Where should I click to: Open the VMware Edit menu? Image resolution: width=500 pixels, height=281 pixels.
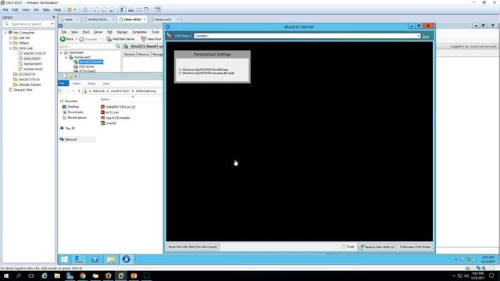pyautogui.click(x=15, y=9)
